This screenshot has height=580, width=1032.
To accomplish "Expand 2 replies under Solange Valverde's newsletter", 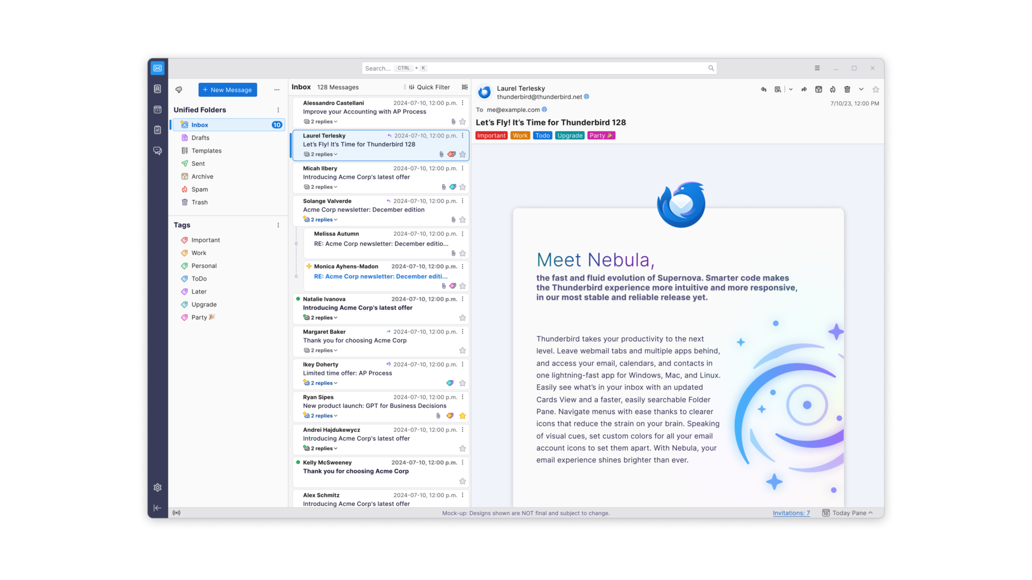I will click(321, 219).
